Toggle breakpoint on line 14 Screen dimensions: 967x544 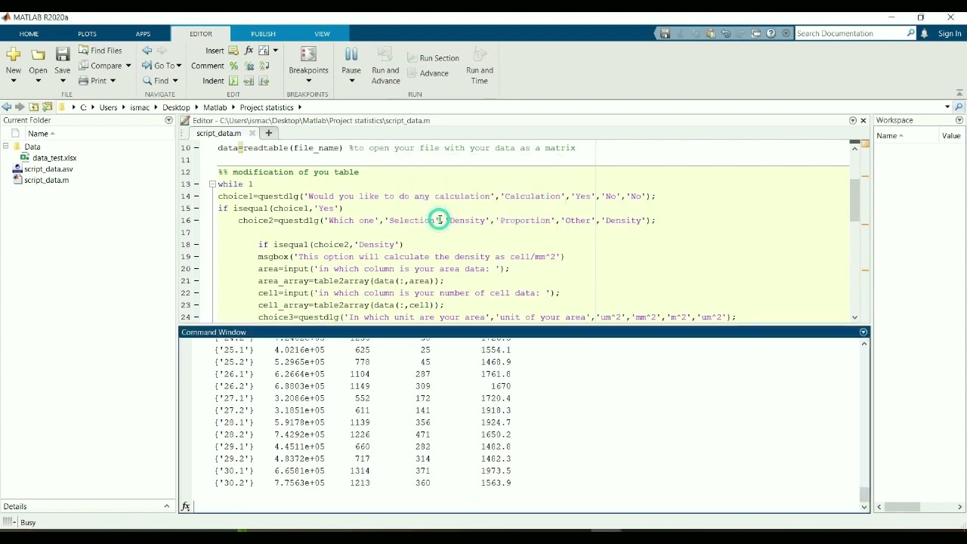(196, 196)
